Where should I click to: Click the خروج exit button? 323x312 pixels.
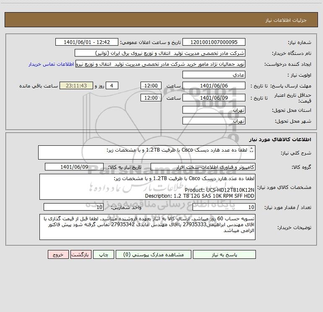tap(58, 254)
